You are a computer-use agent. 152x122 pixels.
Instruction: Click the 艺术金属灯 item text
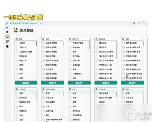[50, 102]
